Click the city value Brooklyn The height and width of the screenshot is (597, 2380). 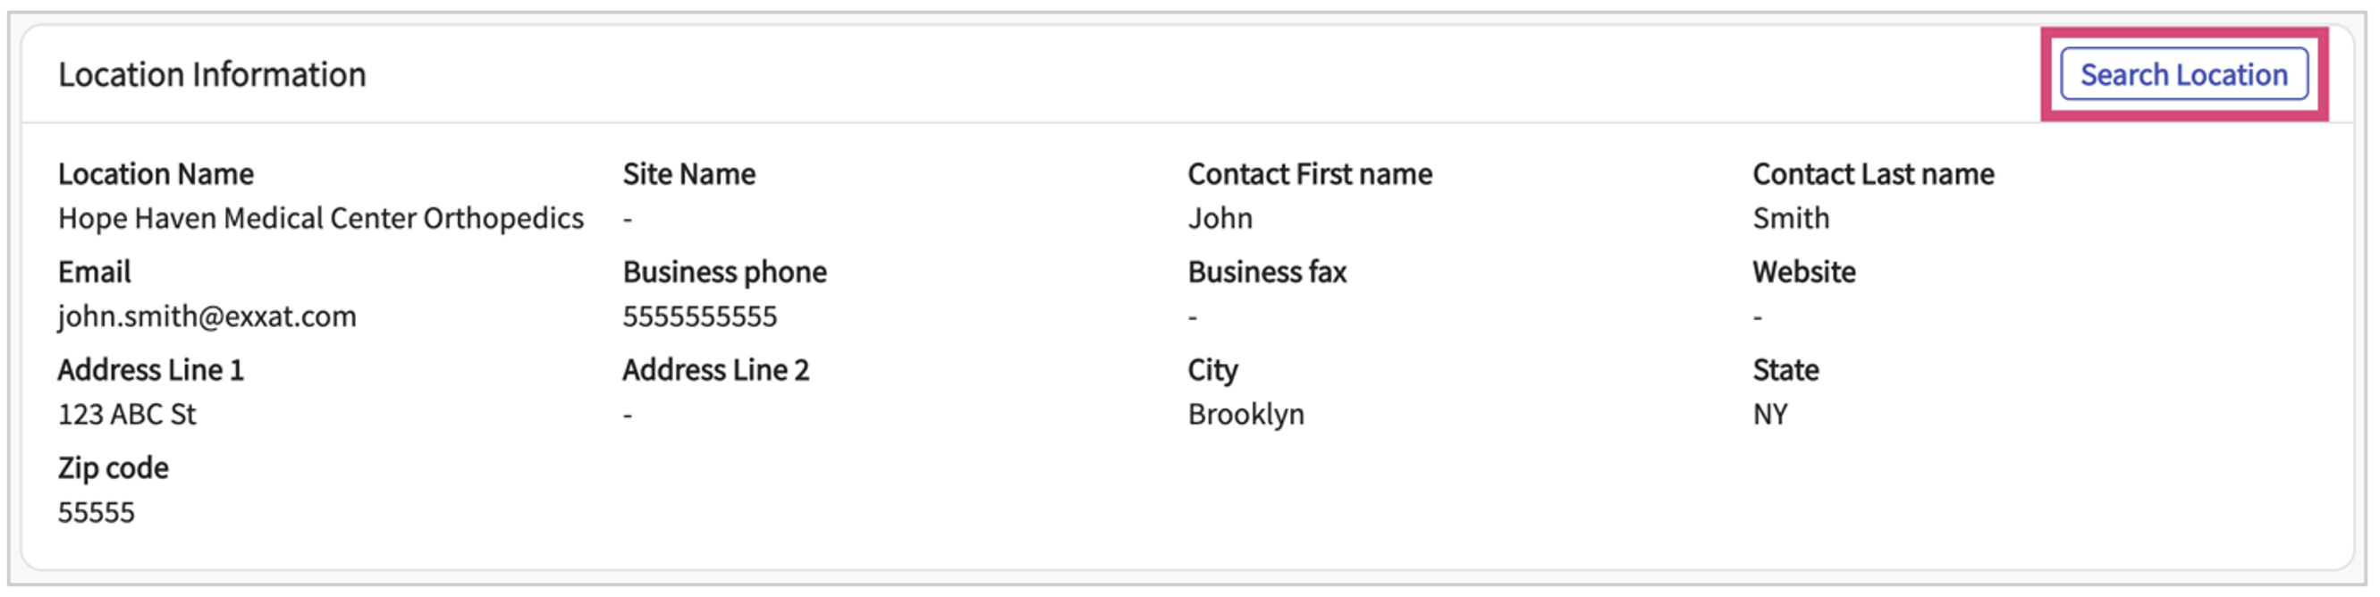[1245, 414]
